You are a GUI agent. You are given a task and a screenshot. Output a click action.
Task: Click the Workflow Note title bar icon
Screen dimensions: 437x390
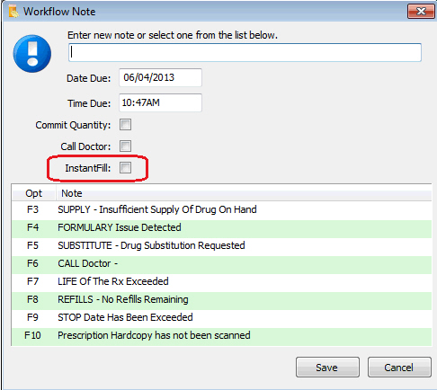pyautogui.click(x=13, y=12)
